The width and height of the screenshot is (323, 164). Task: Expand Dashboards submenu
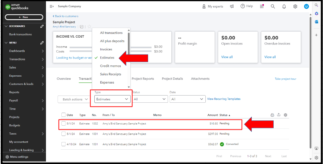[x=43, y=51]
